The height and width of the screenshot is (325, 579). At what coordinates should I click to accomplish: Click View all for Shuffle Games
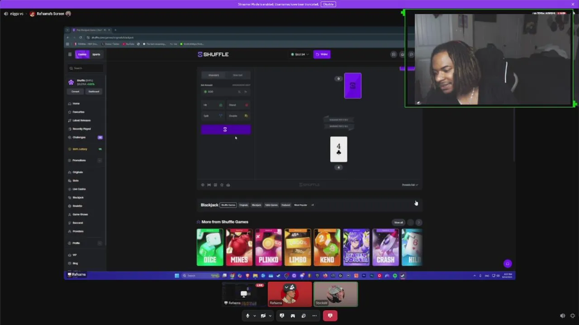pos(399,223)
